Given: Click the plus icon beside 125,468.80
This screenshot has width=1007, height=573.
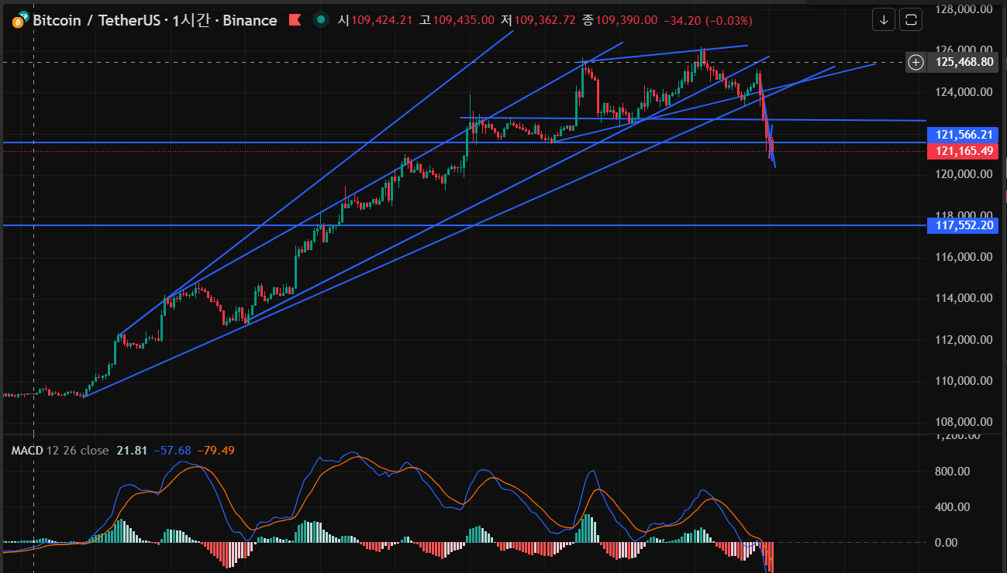Looking at the screenshot, I should pos(916,62).
